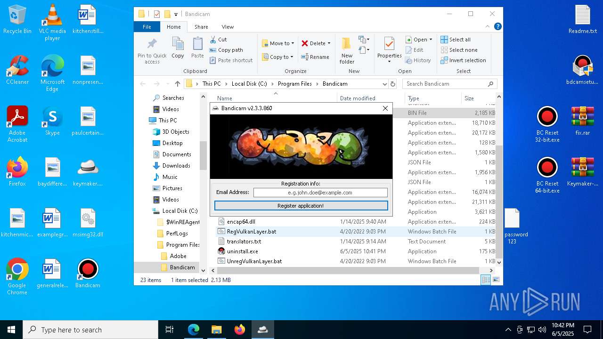
Task: Open Move to dropdown
Action: pyautogui.click(x=278, y=43)
